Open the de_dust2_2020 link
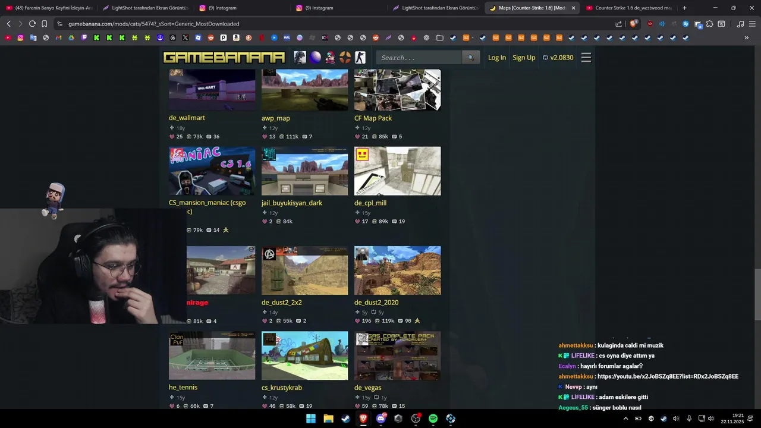Screen dimensions: 761x428 tap(376, 302)
